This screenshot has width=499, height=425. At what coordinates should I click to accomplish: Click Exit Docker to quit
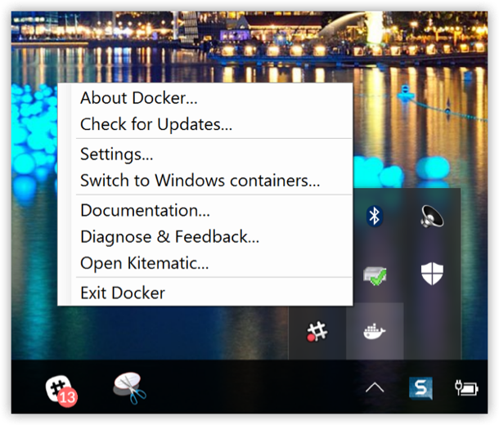point(123,293)
